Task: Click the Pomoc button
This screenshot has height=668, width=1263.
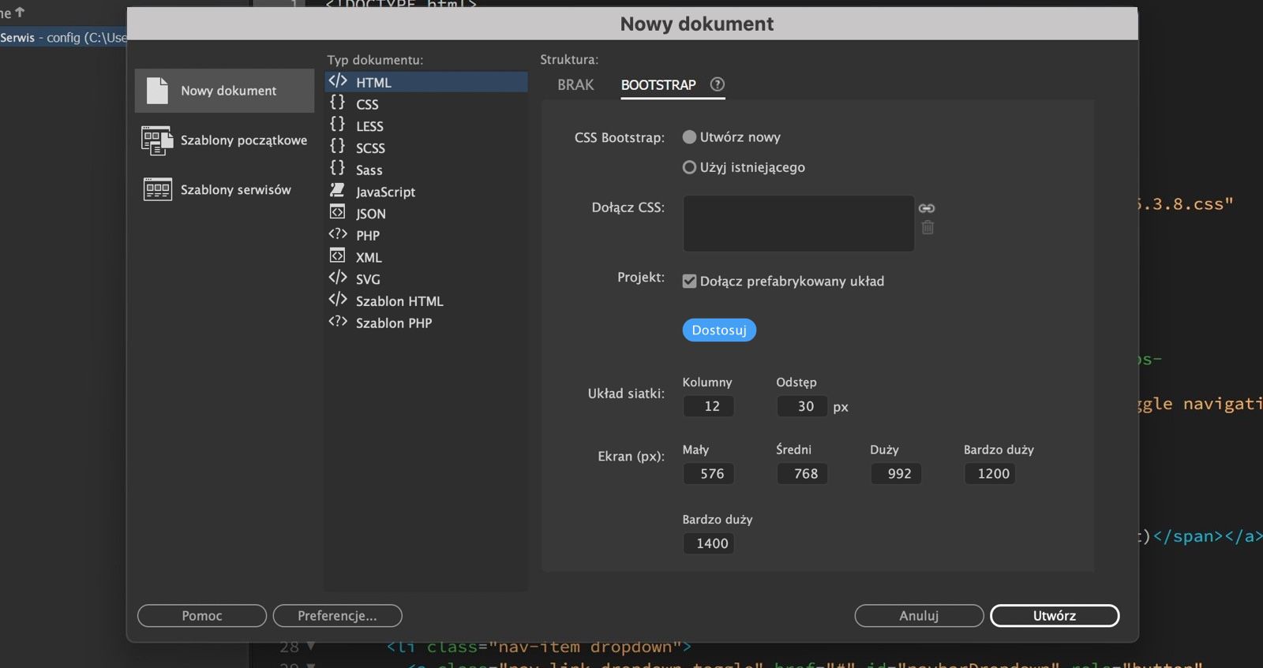Action: [202, 616]
